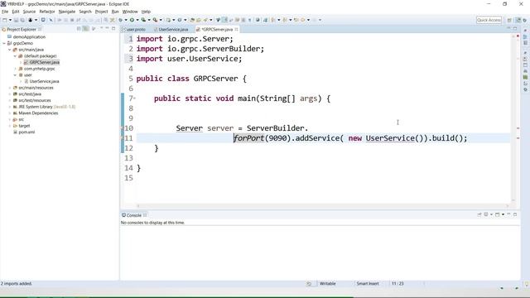This screenshot has width=530, height=298.
Task: Open the Navigate menu
Action: click(67, 12)
